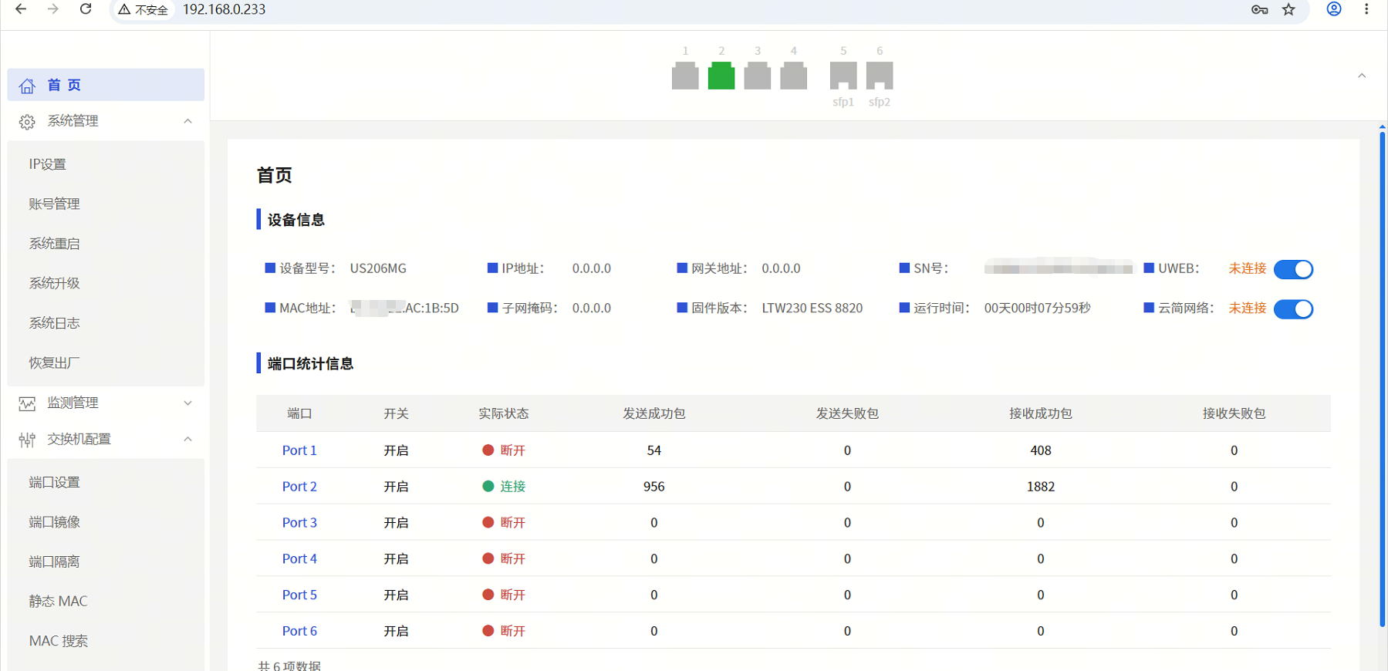
Task: Select the green port 2 icon
Action: tap(721, 76)
